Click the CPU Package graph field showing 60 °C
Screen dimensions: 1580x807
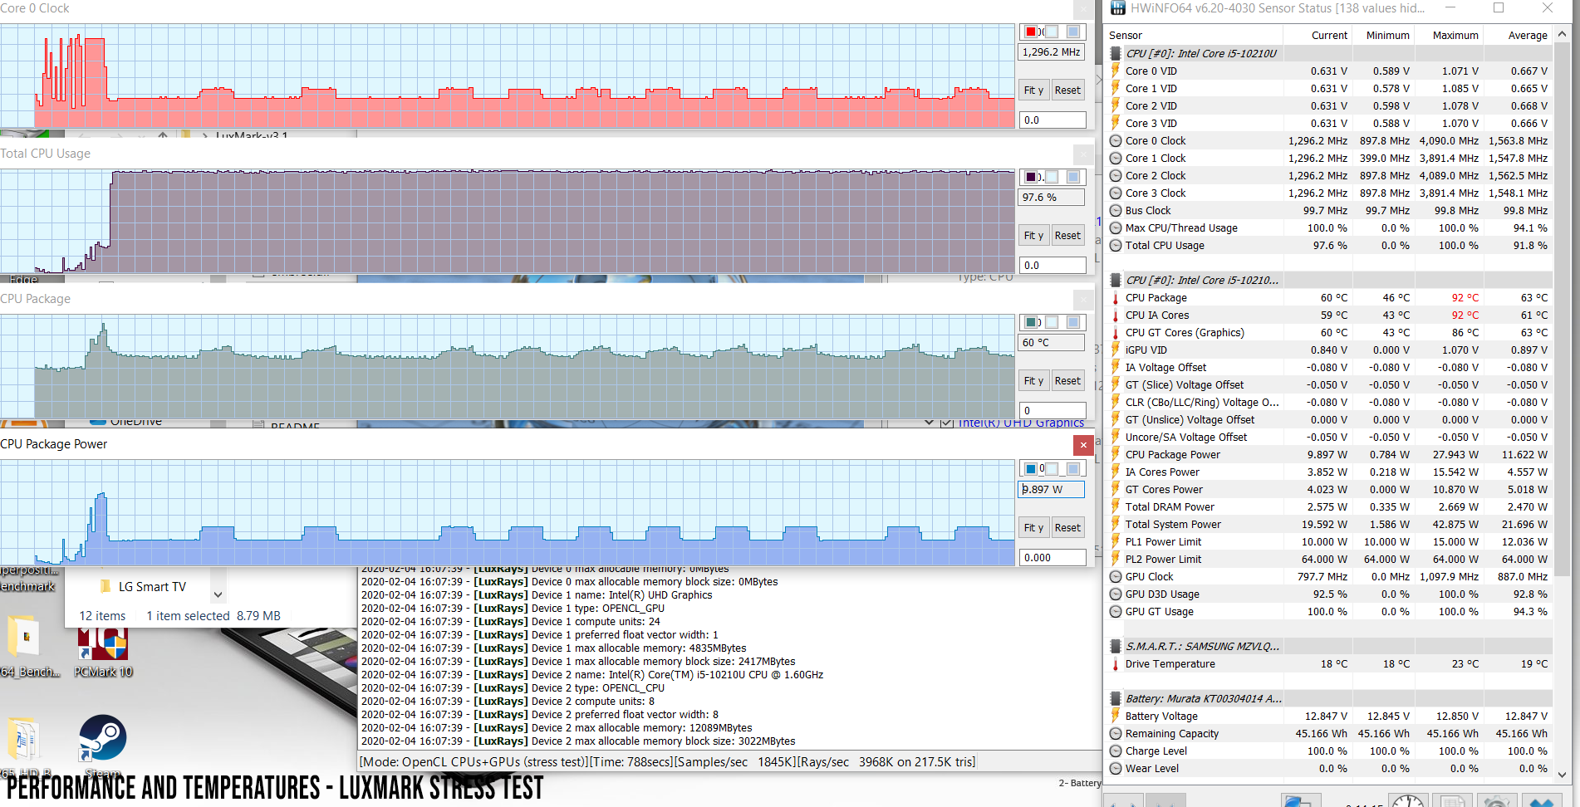1052,343
